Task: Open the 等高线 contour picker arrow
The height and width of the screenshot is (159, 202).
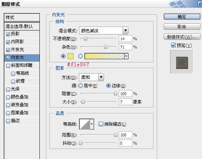Action: [x=92, y=124]
